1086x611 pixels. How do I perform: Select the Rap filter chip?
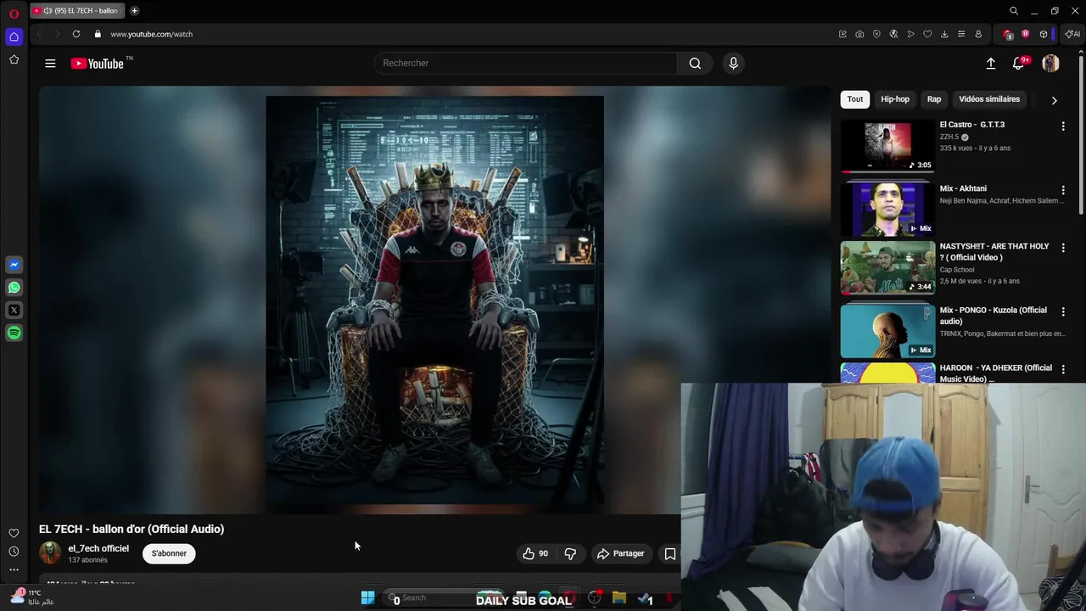tap(934, 99)
